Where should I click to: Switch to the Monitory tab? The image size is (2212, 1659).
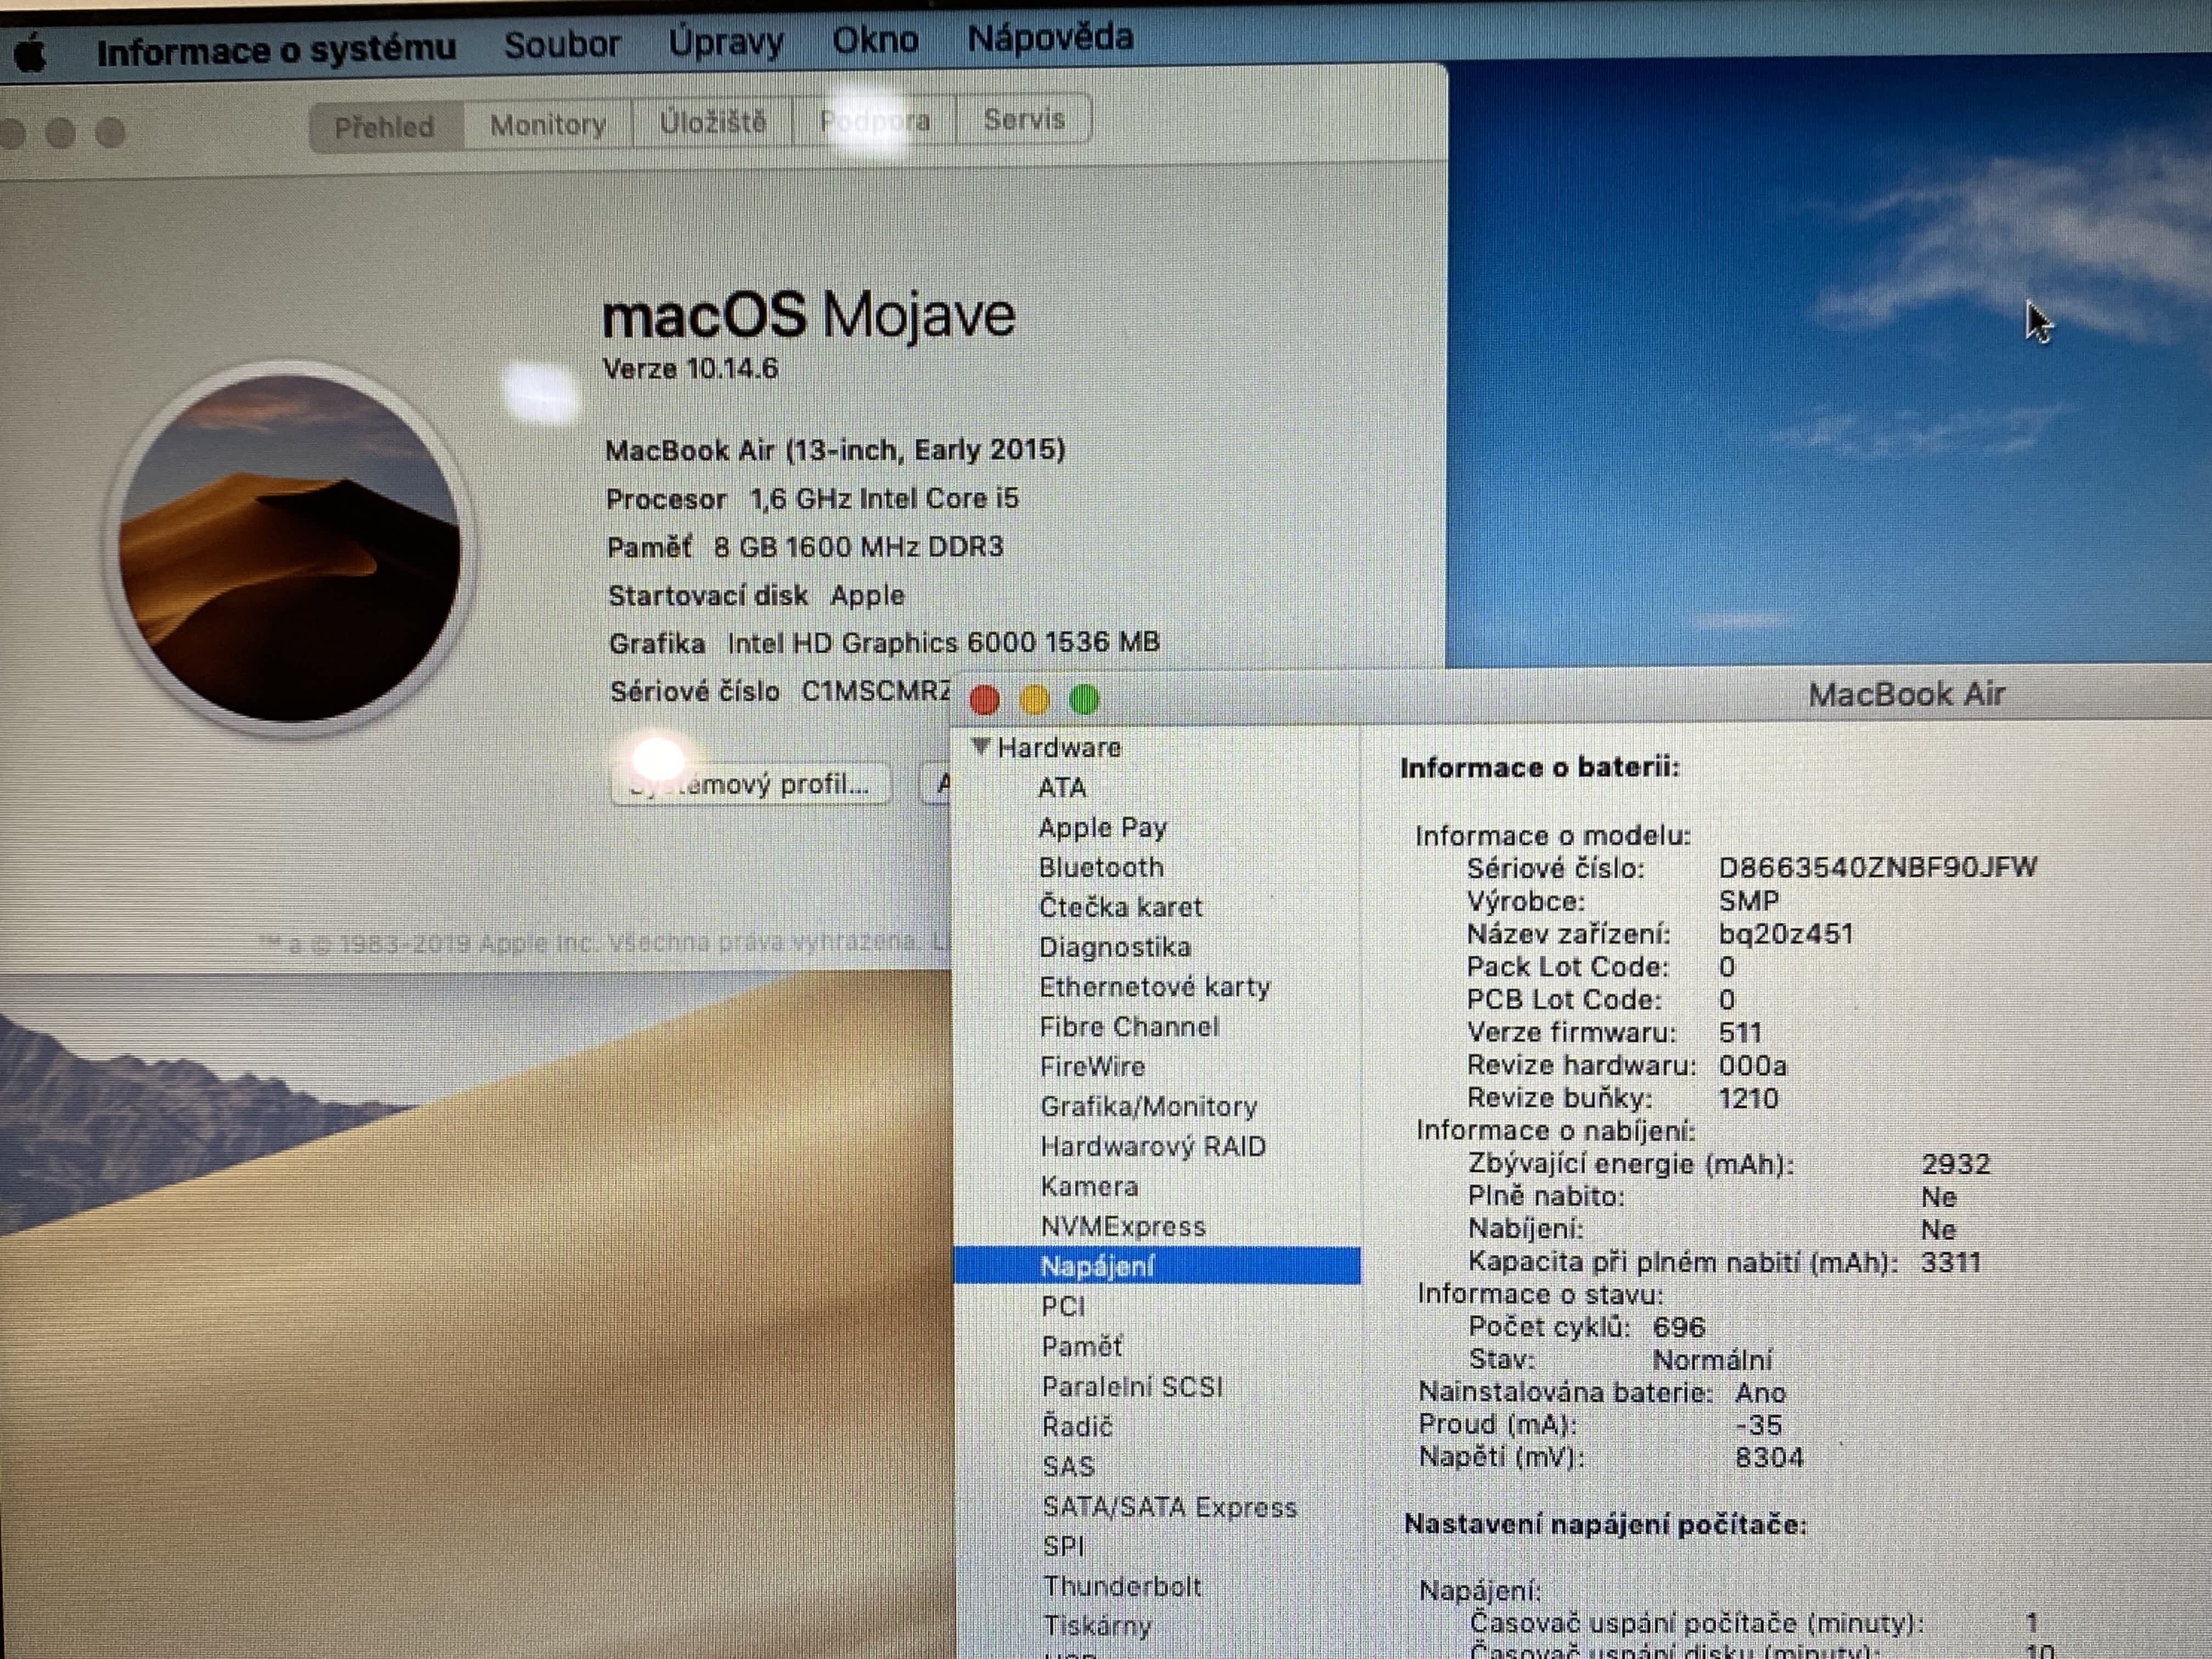coord(548,125)
